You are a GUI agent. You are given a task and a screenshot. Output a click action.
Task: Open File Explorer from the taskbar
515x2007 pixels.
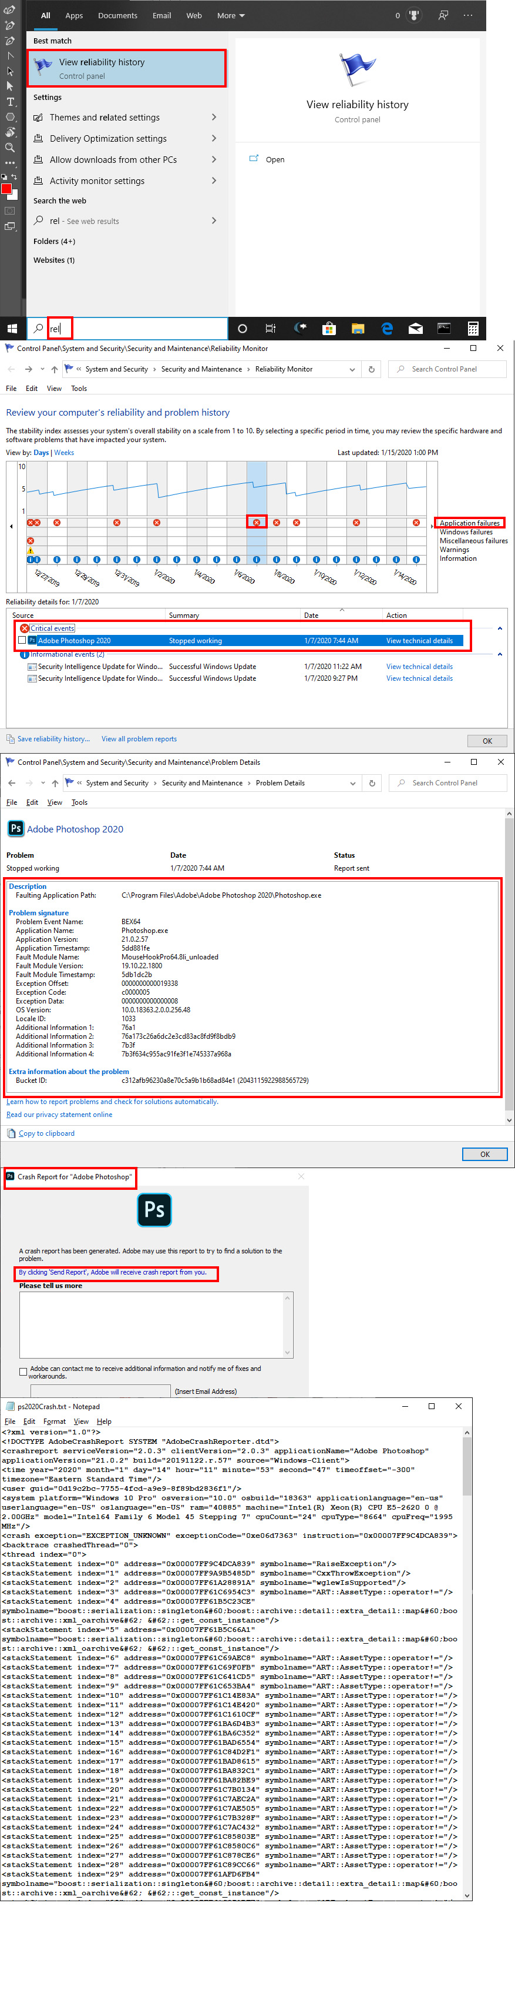click(358, 329)
